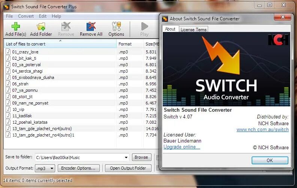
Task: Expand the Save to folder dropdown arrow
Action: pyautogui.click(x=126, y=158)
